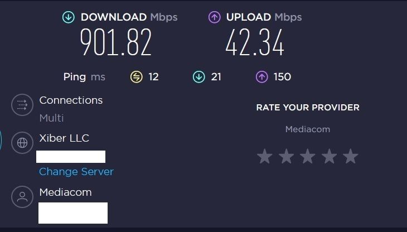Click the Xiber LLC server name
The width and height of the screenshot is (407, 232).
(64, 138)
